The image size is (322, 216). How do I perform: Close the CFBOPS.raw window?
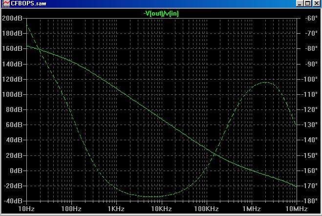(x=317, y=3)
